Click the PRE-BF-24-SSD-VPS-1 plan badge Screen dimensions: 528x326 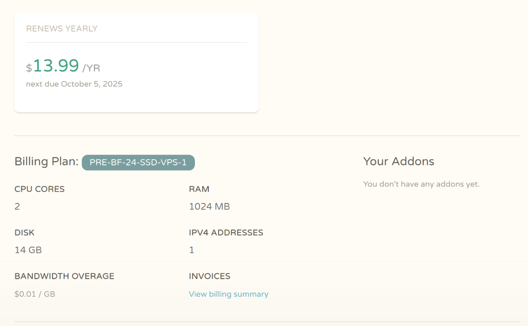pyautogui.click(x=138, y=163)
